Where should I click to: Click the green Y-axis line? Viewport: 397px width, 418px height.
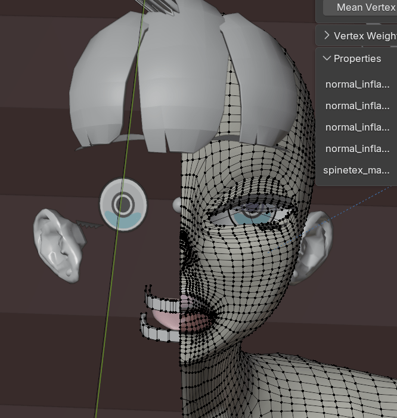point(119,239)
